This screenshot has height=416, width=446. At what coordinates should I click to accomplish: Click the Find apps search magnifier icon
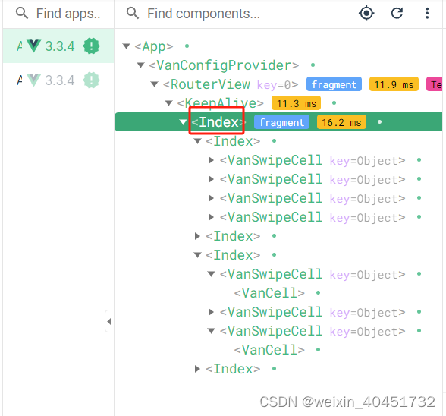22,13
